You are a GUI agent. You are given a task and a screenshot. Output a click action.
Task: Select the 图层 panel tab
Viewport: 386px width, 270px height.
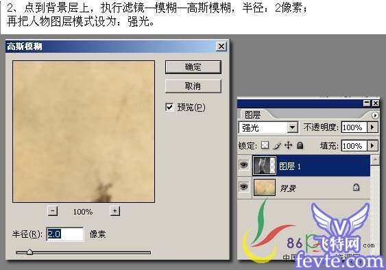click(x=252, y=114)
